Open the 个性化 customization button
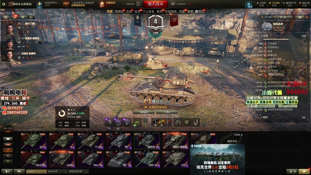The width and height of the screenshot is (311, 175). [x=167, y=112]
